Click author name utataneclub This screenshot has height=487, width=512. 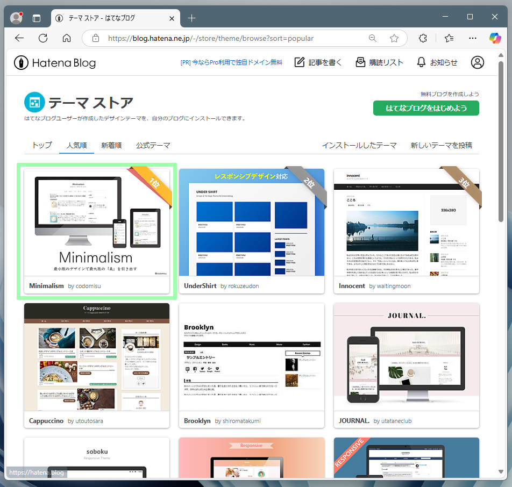pos(396,421)
